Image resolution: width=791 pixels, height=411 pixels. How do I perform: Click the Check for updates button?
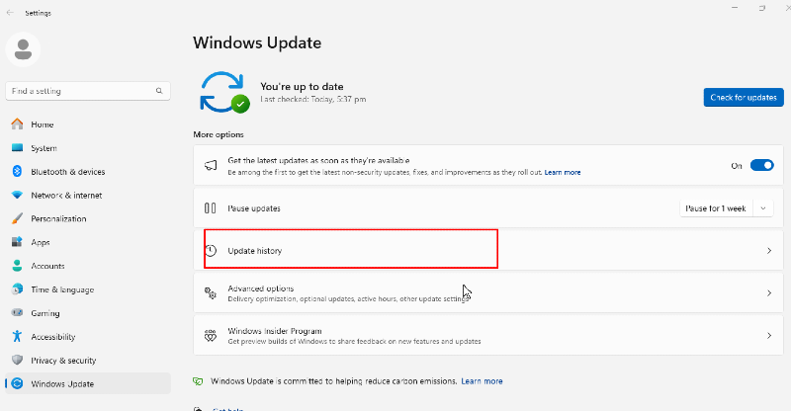pyautogui.click(x=744, y=98)
